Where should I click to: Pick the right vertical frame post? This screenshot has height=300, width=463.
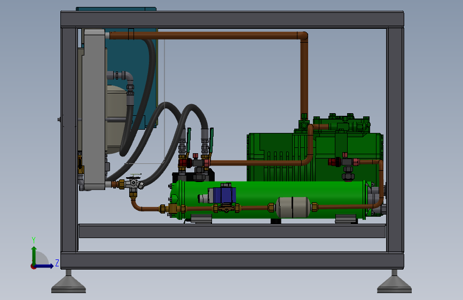(x=395, y=140)
